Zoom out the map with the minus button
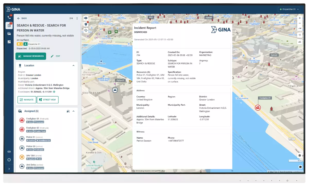 click(300, 23)
